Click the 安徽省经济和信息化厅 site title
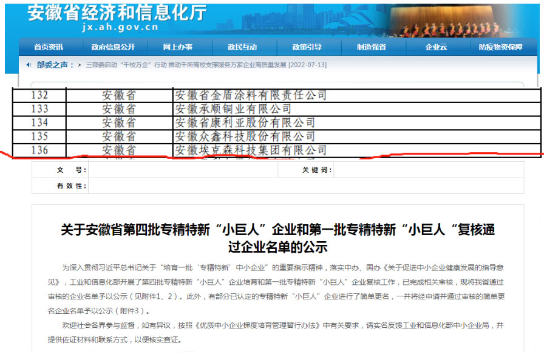Viewport: 544px width, 360px height. (x=117, y=12)
